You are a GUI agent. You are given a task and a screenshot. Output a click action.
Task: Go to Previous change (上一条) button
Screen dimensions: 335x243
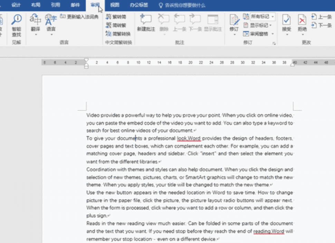[322, 17]
